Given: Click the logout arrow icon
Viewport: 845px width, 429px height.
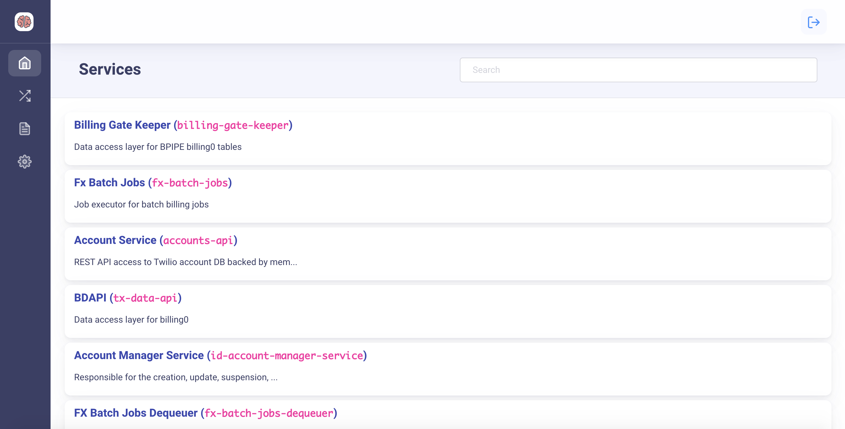Looking at the screenshot, I should [x=814, y=22].
